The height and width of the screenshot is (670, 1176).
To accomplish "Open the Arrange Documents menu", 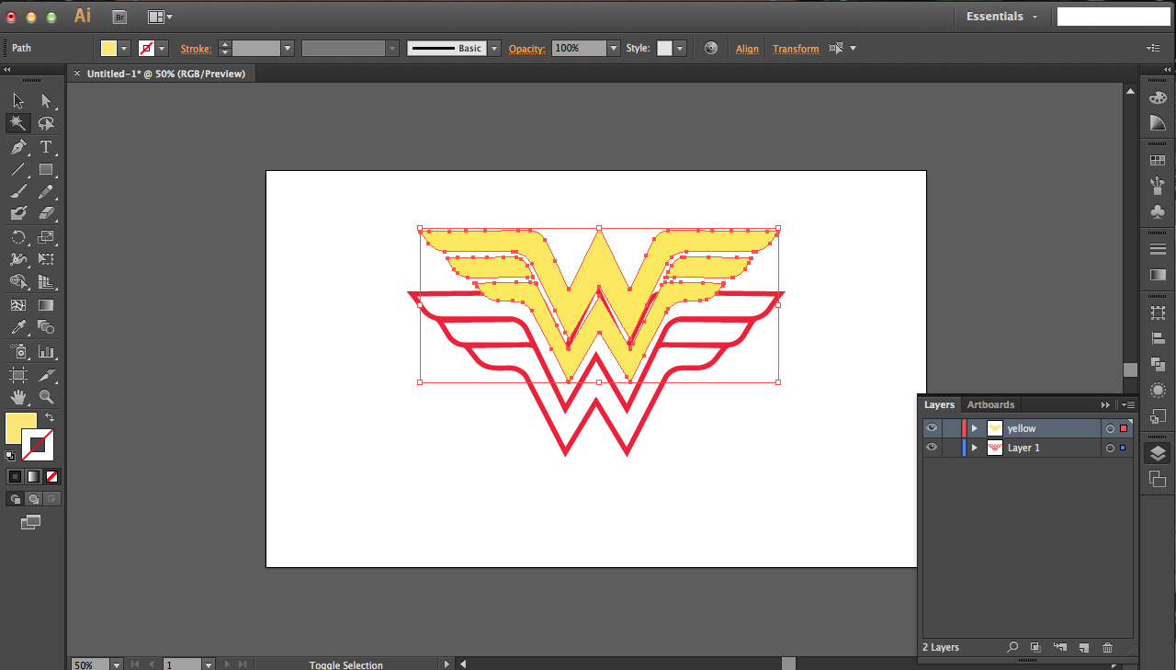I will pyautogui.click(x=159, y=17).
